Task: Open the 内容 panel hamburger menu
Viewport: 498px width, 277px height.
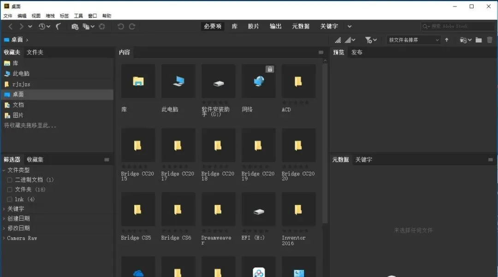Action: click(321, 53)
